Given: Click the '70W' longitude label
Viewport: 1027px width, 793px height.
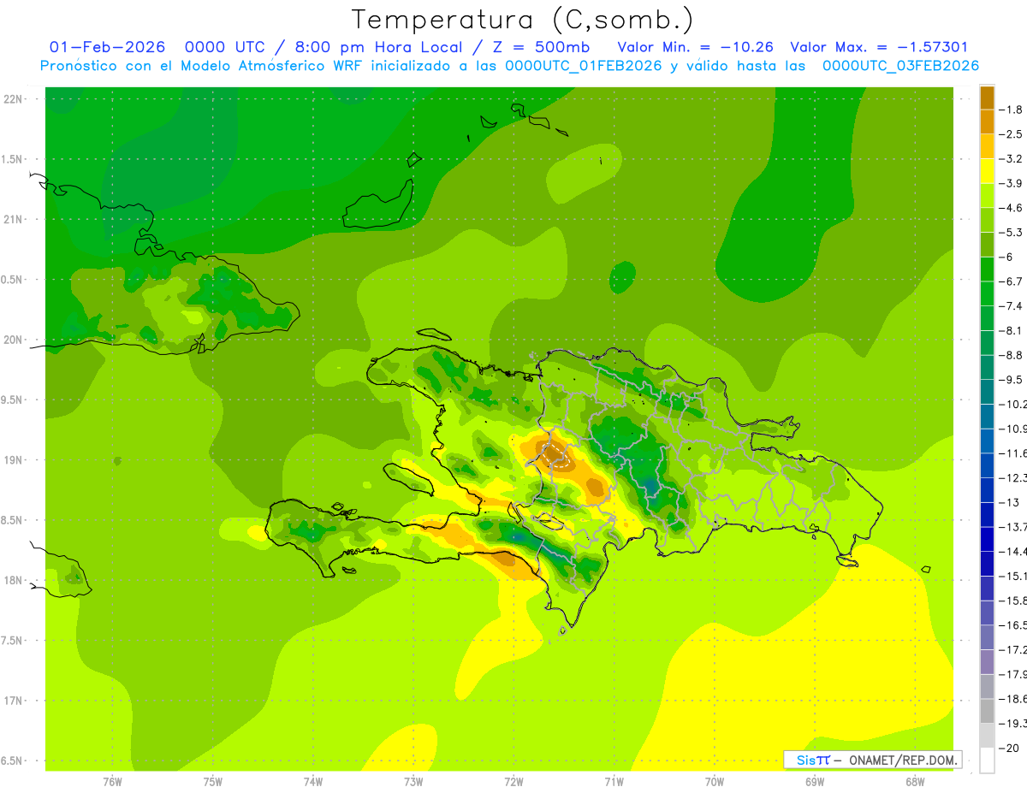Looking at the screenshot, I should coord(715,782).
